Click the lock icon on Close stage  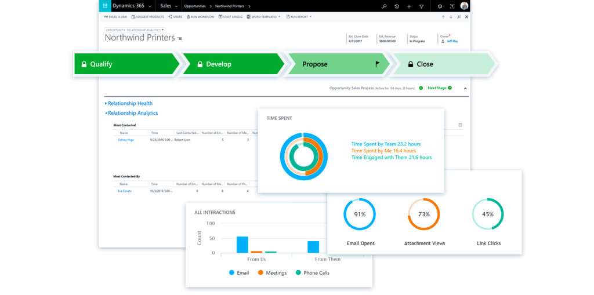410,64
